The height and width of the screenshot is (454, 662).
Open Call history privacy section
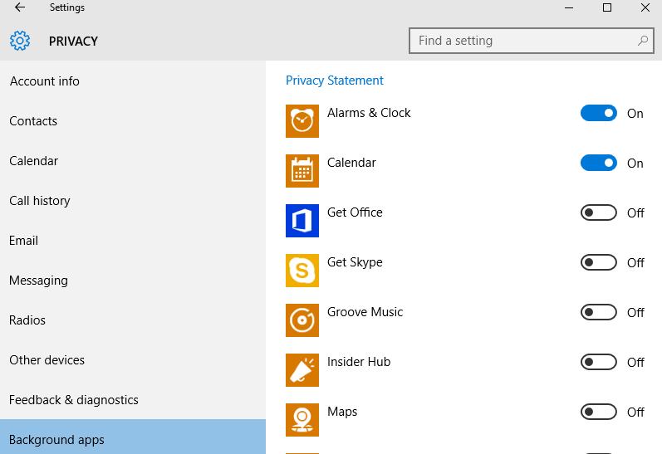point(133,201)
